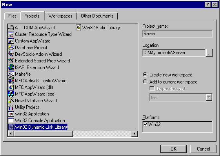The image size is (220, 156).
Task: Select the Win32 Application icon
Action: [11, 114]
